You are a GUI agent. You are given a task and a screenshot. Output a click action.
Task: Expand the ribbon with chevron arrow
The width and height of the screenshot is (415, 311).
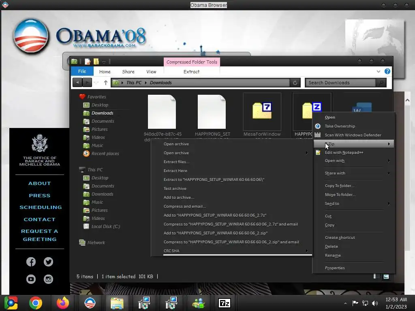coord(379,71)
